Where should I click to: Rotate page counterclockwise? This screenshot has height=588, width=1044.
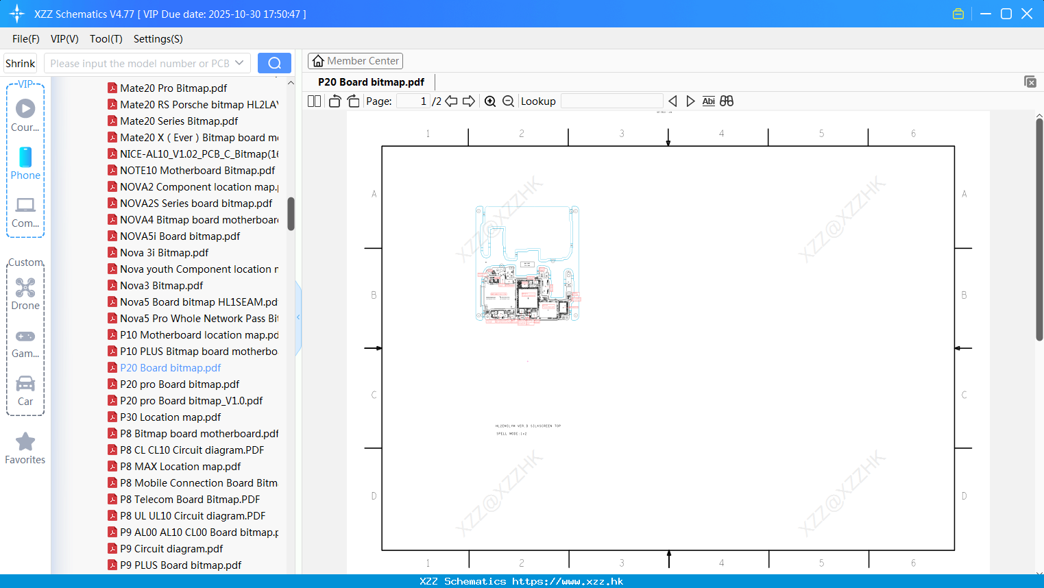coord(335,101)
